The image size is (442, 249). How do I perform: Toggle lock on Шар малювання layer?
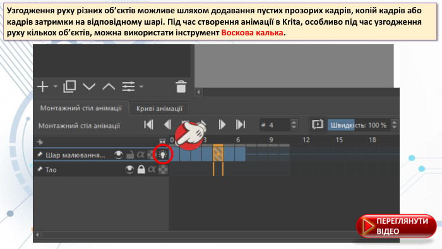tap(130, 155)
